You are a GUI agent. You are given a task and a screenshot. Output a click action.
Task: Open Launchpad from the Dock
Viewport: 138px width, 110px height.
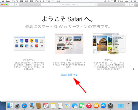click(x=17, y=106)
